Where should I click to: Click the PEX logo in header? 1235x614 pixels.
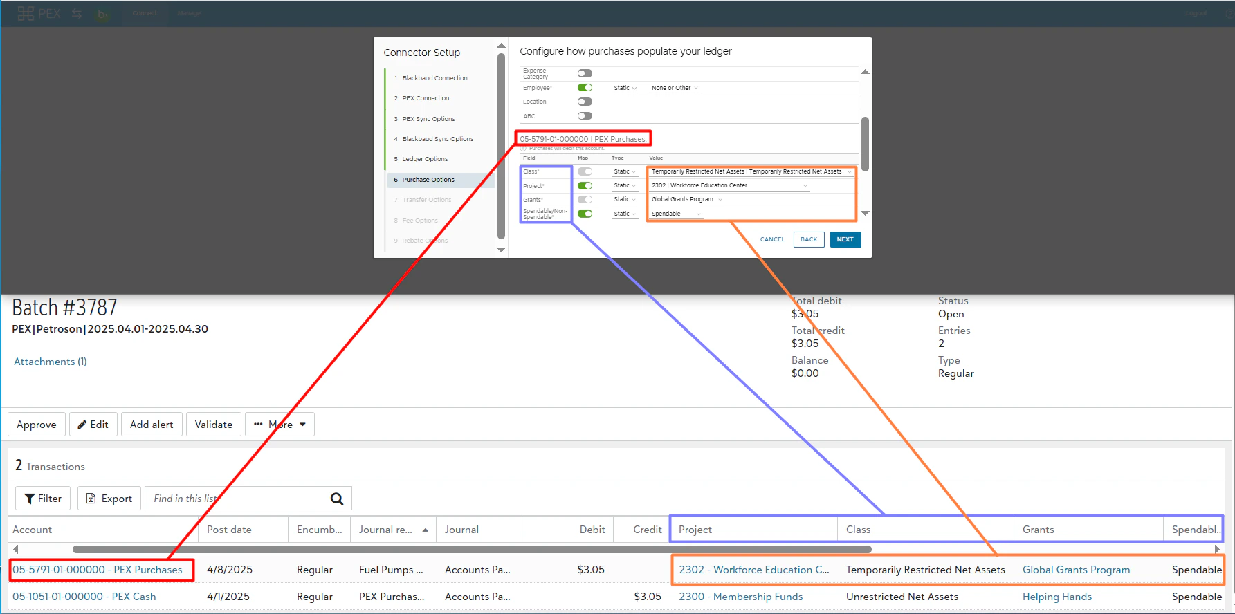39,13
